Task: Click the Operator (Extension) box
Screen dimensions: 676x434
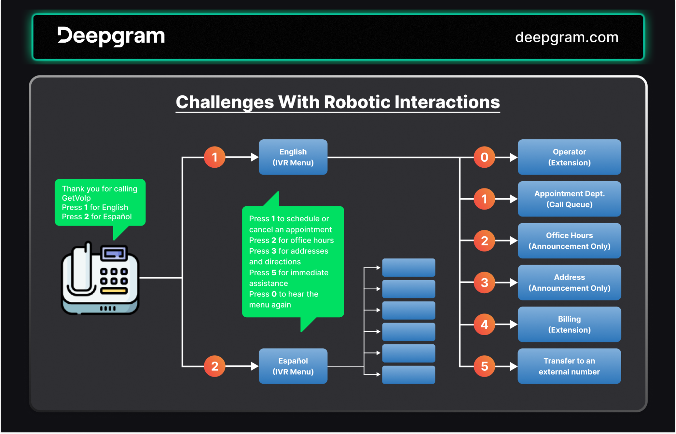Action: pyautogui.click(x=569, y=157)
